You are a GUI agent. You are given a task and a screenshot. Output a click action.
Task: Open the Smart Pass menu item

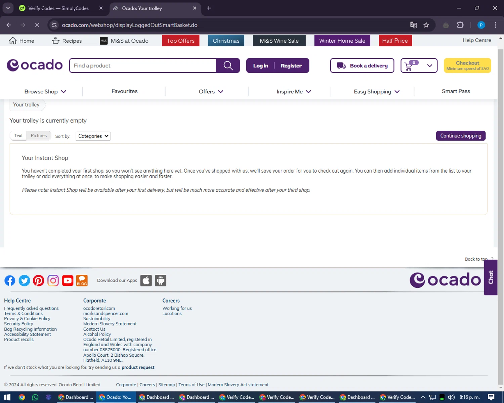click(x=456, y=91)
